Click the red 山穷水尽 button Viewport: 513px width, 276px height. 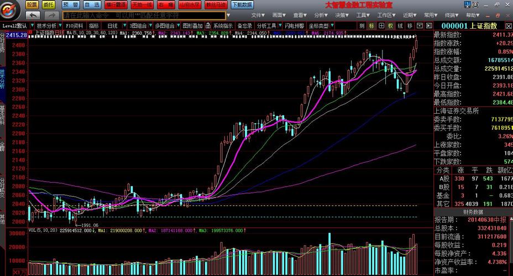coord(190,5)
